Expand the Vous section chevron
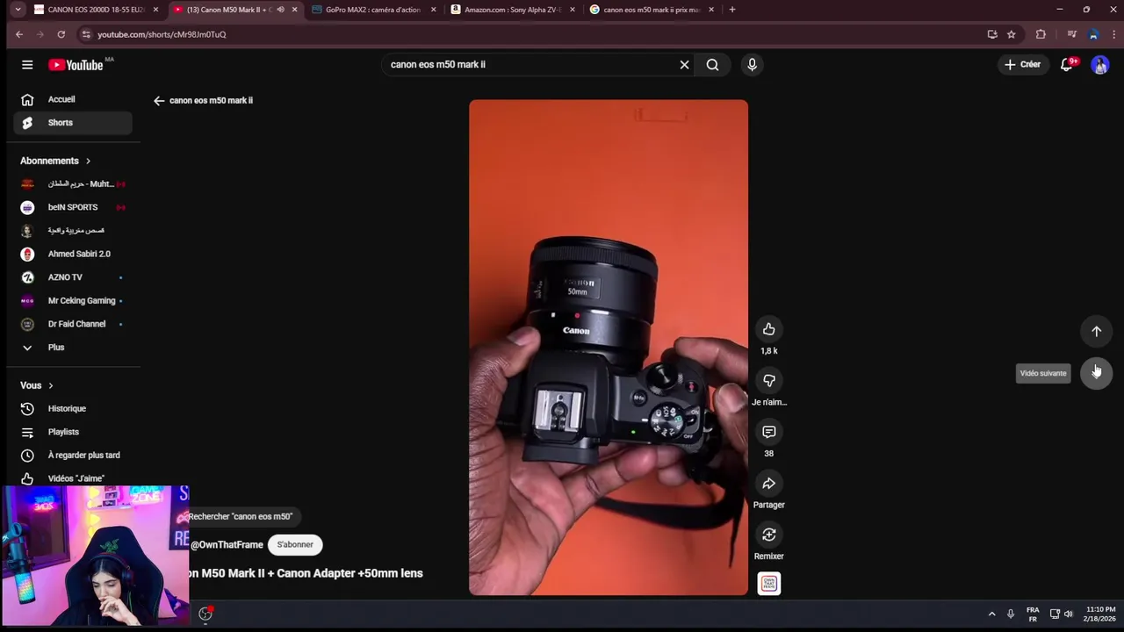The width and height of the screenshot is (1124, 632). (51, 386)
